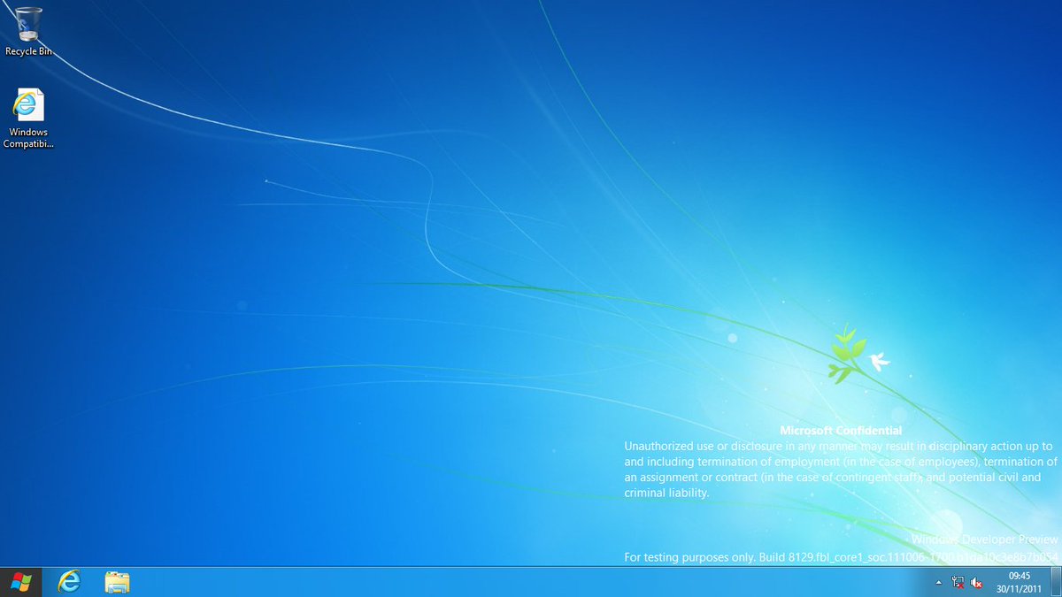Image resolution: width=1062 pixels, height=597 pixels.
Task: Click the time 09:45 in the system tray
Action: [1020, 575]
